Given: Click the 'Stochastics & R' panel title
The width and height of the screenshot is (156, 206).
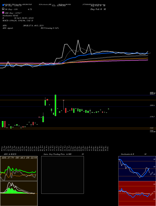Looking at the screenshot, I should 127,154.
